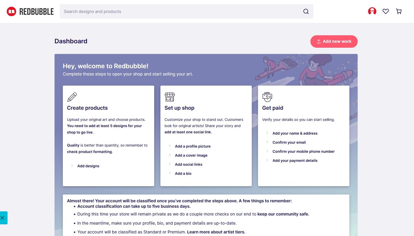The height and width of the screenshot is (236, 414).
Task: Open the user avatar account menu
Action: pyautogui.click(x=372, y=11)
